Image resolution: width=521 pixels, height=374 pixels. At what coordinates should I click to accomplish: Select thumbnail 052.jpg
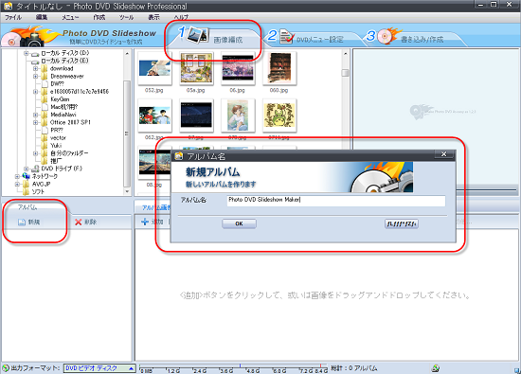[x=154, y=69]
